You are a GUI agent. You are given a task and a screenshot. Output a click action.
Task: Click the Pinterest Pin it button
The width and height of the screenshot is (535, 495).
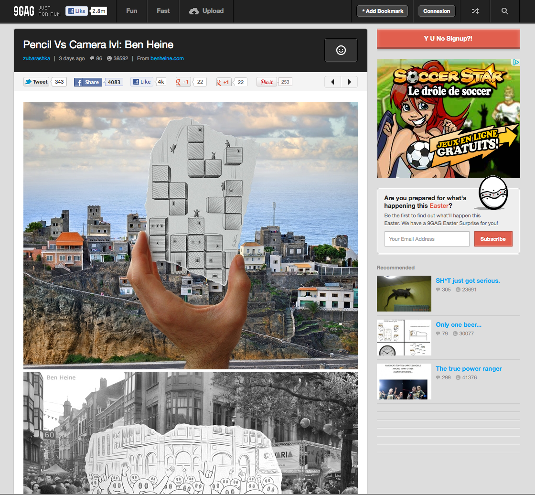coord(267,82)
